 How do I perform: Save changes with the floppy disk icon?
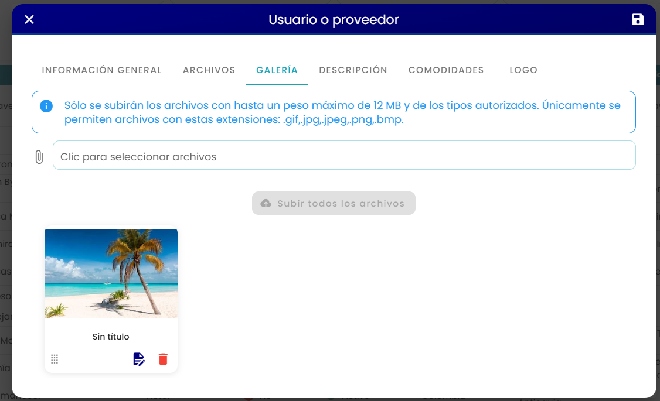point(638,19)
